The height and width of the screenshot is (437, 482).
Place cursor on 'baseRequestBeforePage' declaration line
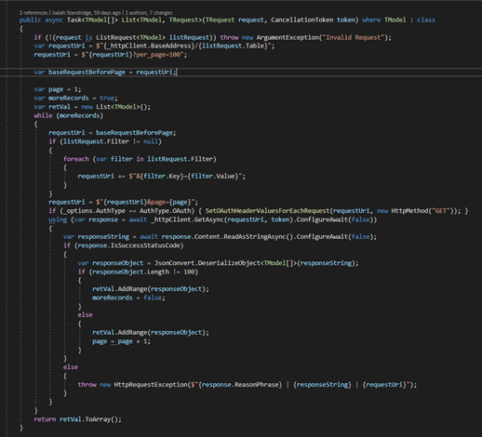click(x=105, y=73)
